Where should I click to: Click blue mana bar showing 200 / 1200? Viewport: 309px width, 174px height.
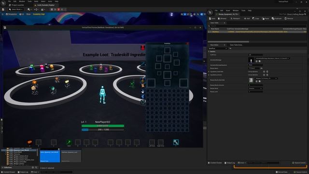[103, 130]
